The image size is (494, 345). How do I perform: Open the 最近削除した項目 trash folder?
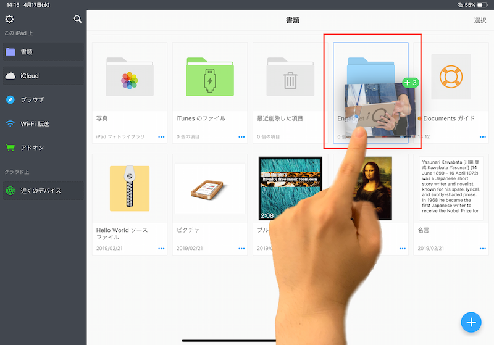pos(290,77)
